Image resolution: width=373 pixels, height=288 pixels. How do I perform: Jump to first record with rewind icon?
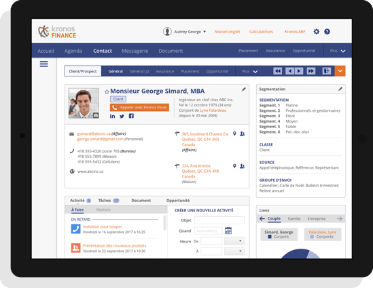click(x=277, y=71)
